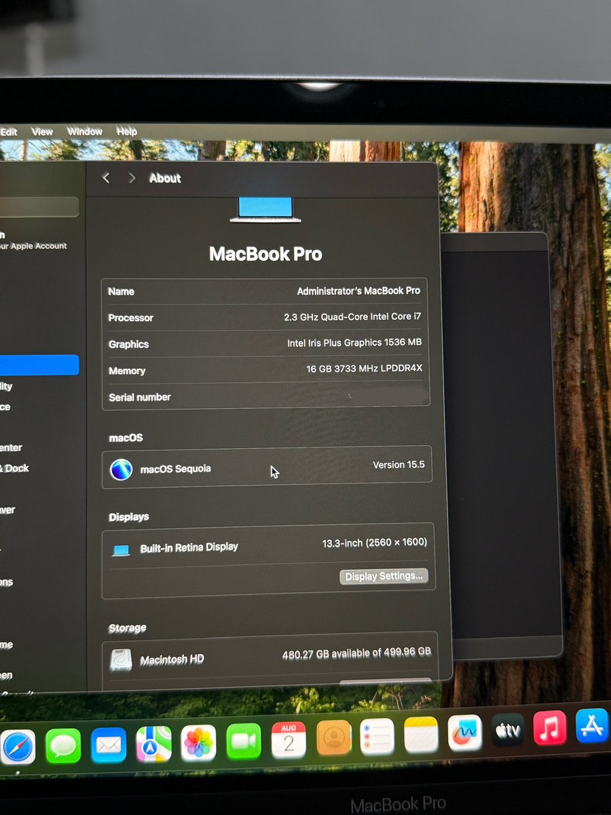Screen dimensions: 611x815
Task: Click the Storage section heading
Action: [x=128, y=628]
